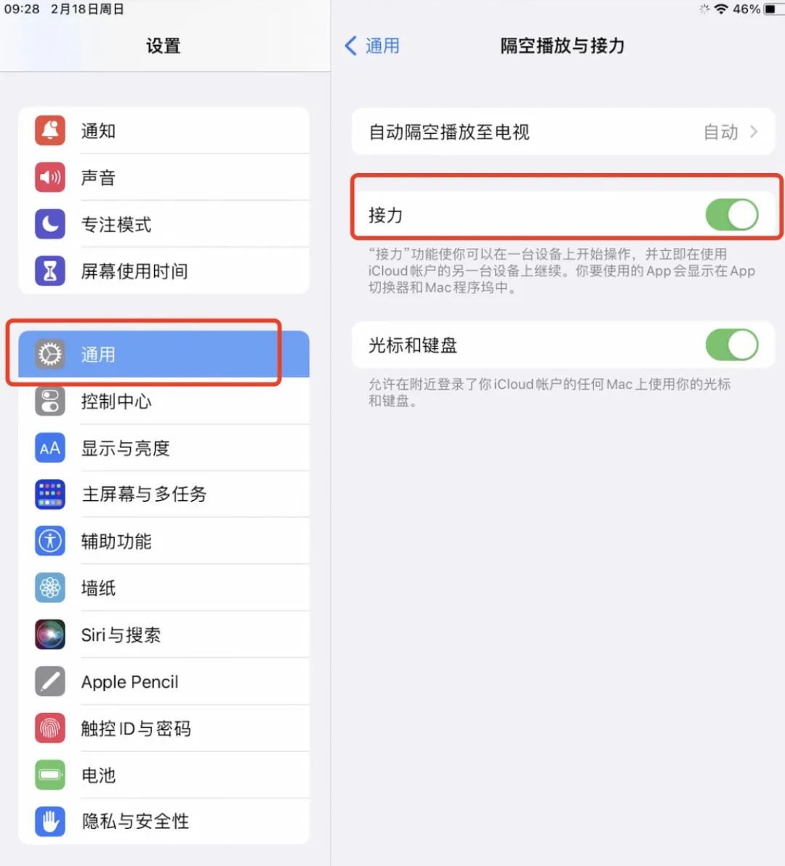
Task: Tap the 控制中心 switches icon
Action: point(50,401)
